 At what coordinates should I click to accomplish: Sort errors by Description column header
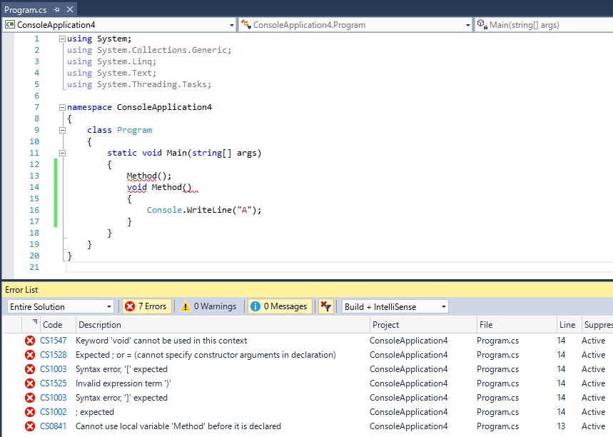pyautogui.click(x=100, y=325)
